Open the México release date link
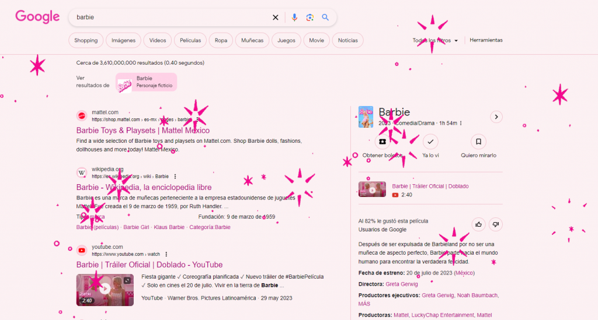Screen dimensions: 598x320 (464, 273)
